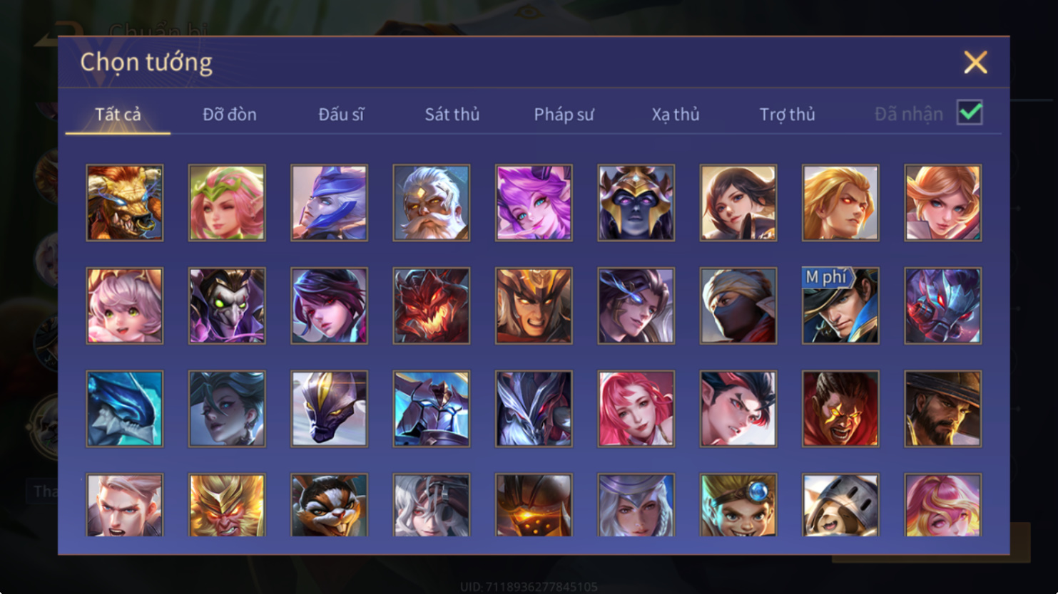Pick the masked ninja hero with headscarf

click(738, 306)
